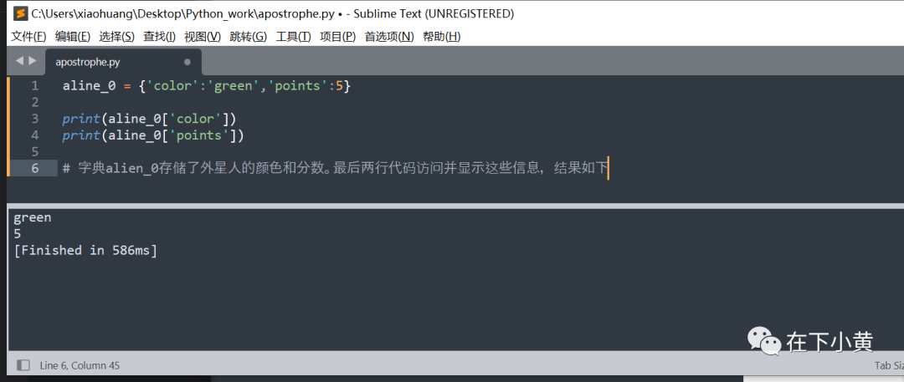Click line number 1 in the gutter
This screenshot has height=382, width=904.
(35, 86)
